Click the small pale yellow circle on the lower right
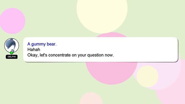This screenshot has height=104, width=185. point(147,76)
